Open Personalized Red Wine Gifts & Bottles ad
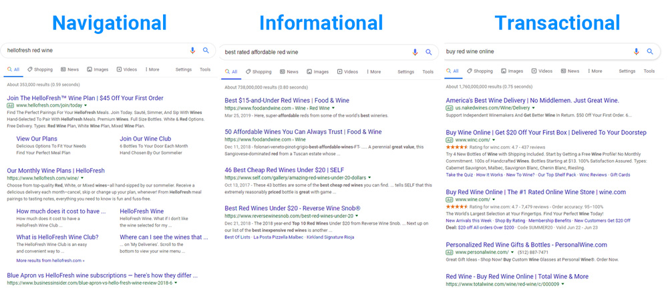This screenshot has height=288, width=668. pos(526,245)
